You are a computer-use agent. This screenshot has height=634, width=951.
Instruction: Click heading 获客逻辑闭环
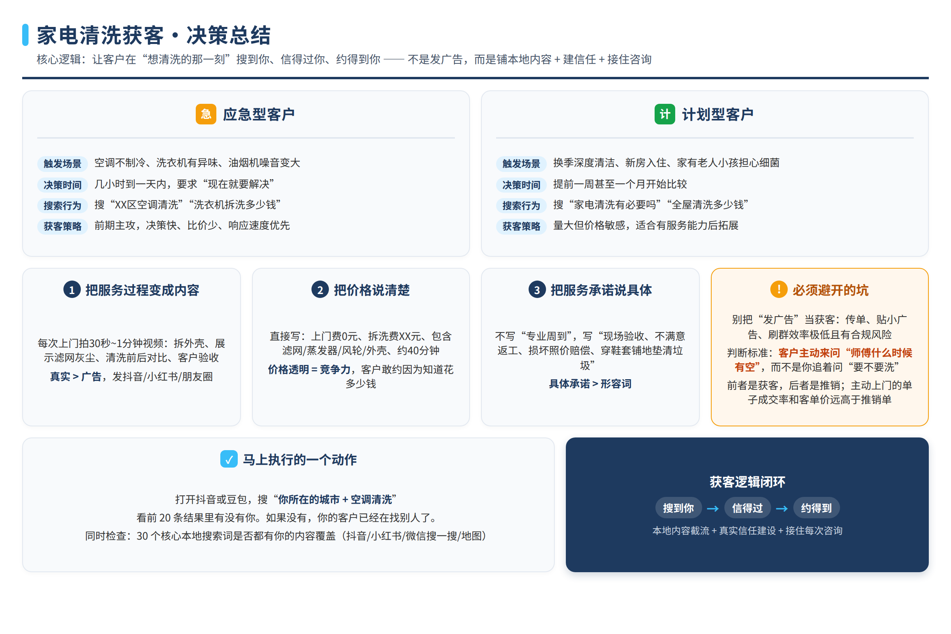pos(748,481)
